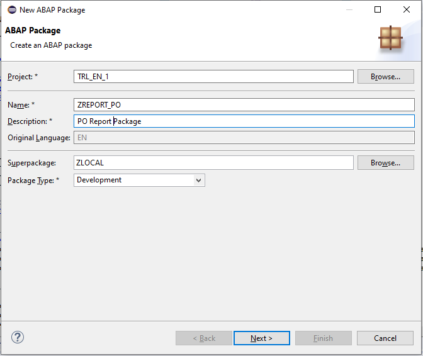Click the Superpackage field with ZLOCAL

[x=213, y=163]
